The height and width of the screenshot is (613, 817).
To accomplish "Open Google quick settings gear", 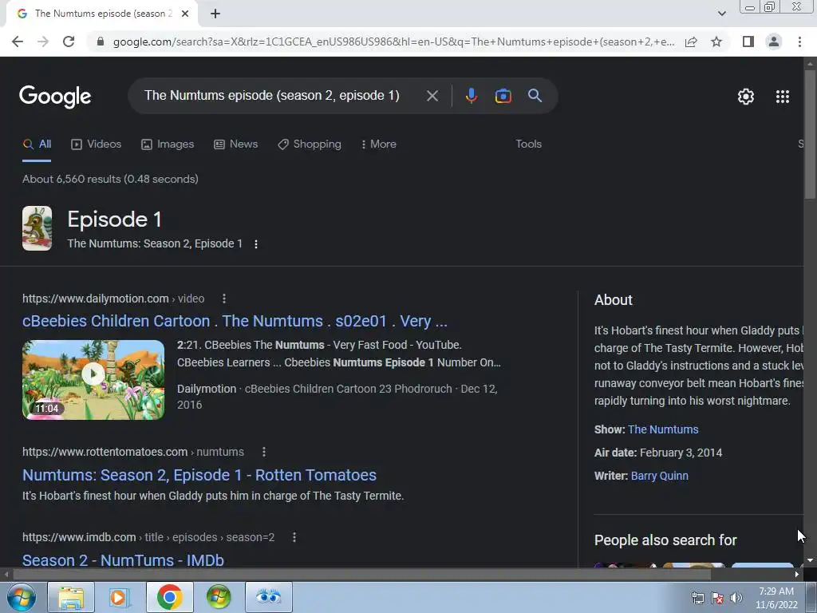I will coord(746,97).
